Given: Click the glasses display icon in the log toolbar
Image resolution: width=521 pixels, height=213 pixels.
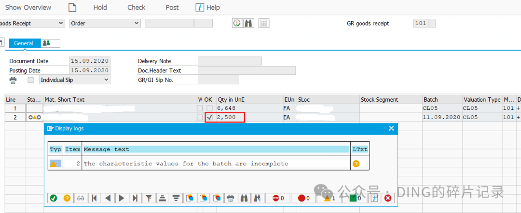Looking at the screenshot, I should tap(81, 198).
